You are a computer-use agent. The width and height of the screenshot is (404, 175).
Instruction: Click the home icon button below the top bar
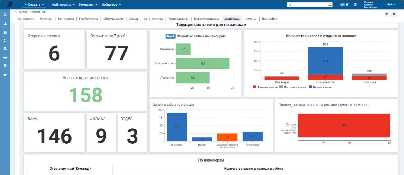tap(394, 14)
